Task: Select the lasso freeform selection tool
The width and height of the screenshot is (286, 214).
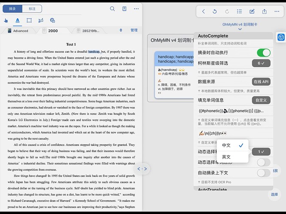Action: pyautogui.click(x=41, y=21)
